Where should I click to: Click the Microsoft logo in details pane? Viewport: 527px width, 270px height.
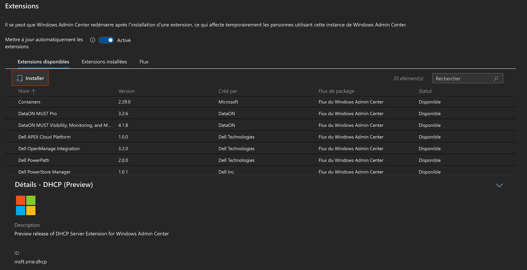(26, 206)
